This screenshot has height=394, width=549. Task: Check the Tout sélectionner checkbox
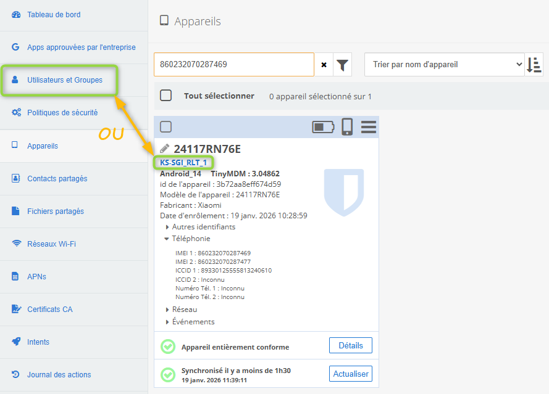click(x=166, y=96)
